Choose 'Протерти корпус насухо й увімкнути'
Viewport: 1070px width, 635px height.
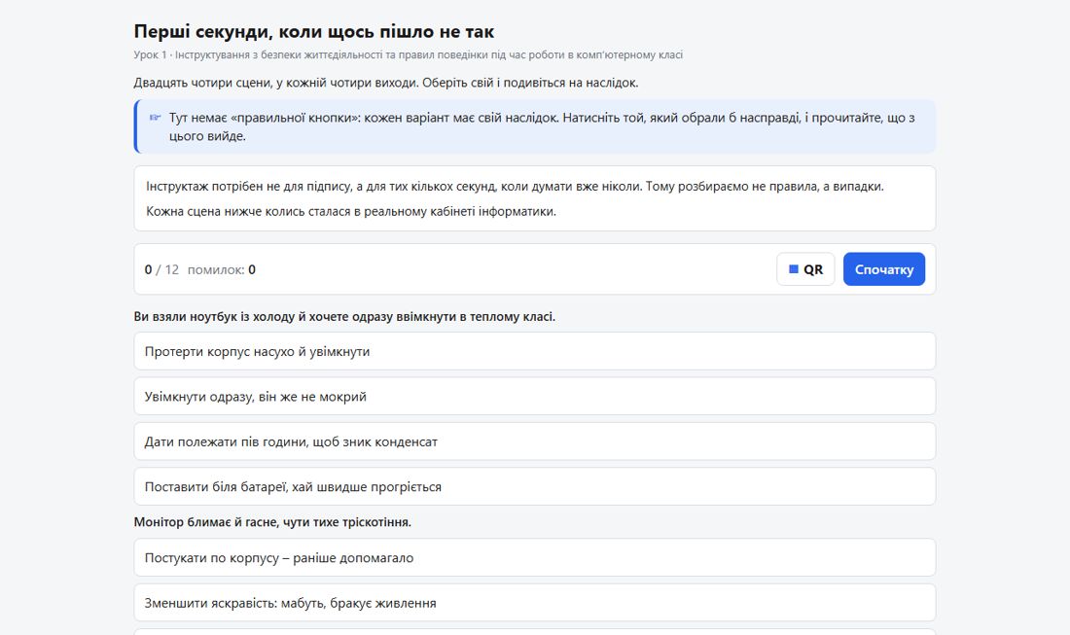pyautogui.click(x=534, y=351)
